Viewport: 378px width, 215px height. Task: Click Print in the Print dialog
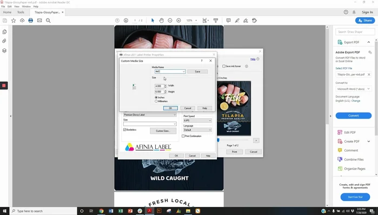click(234, 152)
